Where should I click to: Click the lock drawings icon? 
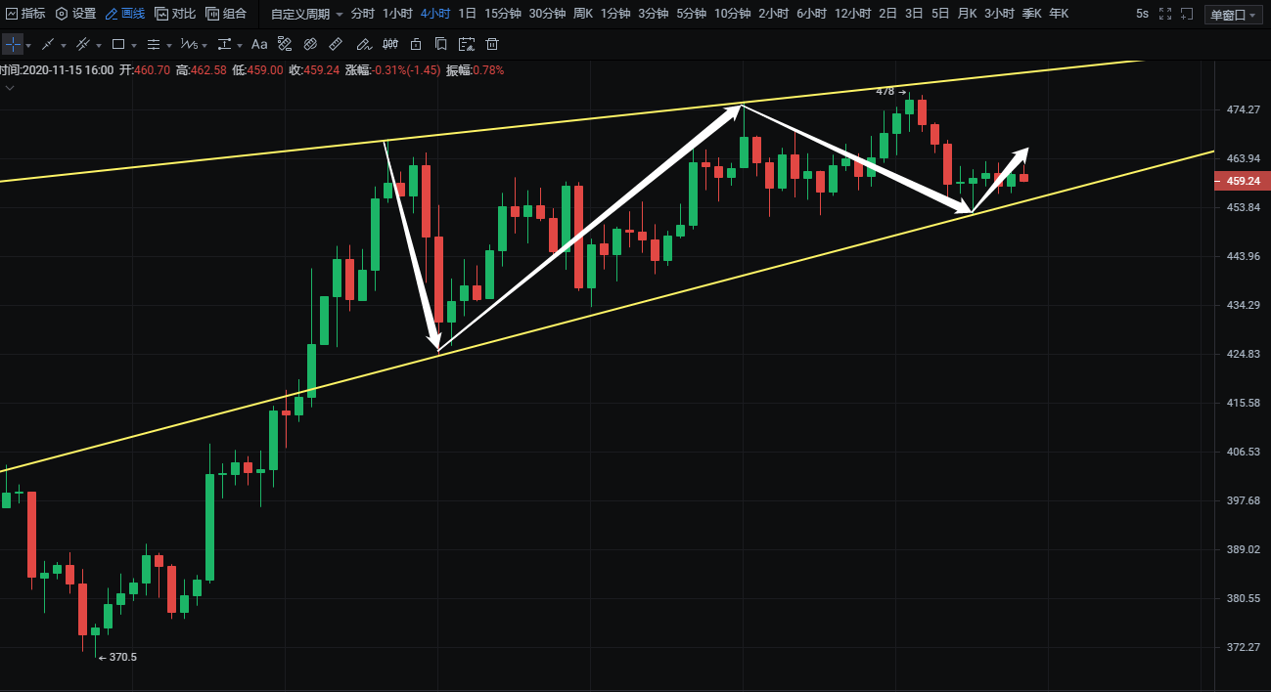pos(416,45)
